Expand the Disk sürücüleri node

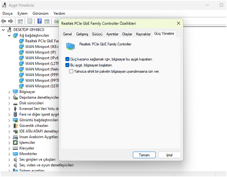point(9,103)
